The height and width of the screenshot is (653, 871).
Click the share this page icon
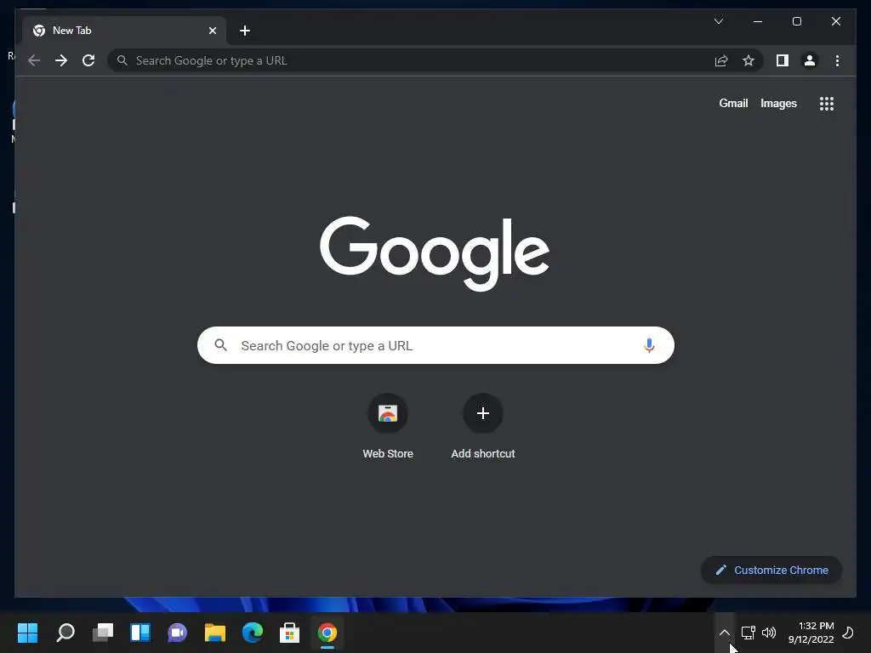(x=721, y=60)
